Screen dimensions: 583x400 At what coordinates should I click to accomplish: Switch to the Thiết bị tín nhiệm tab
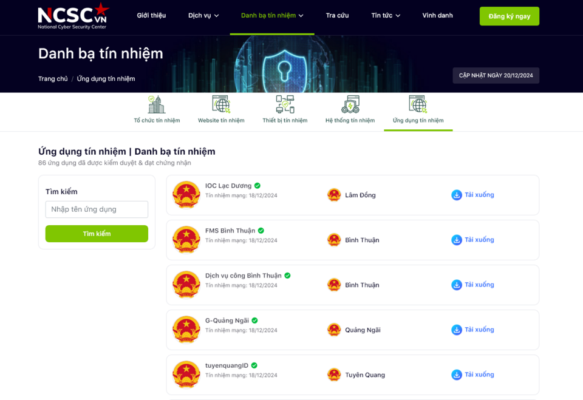coord(285,120)
